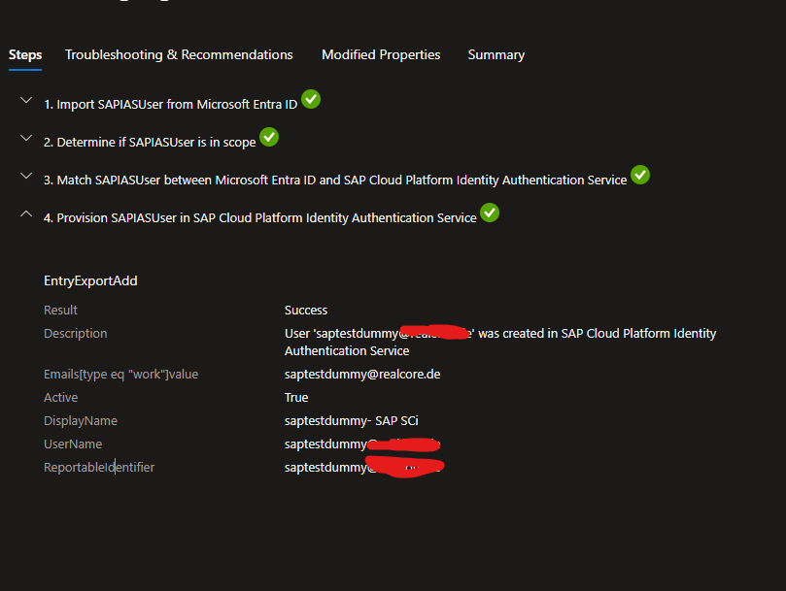Click the True value for Active
786x591 pixels.
(296, 398)
